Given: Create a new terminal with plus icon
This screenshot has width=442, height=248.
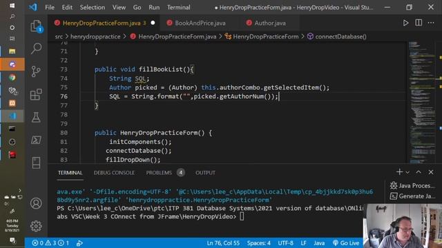Looking at the screenshot, I should [399, 172].
